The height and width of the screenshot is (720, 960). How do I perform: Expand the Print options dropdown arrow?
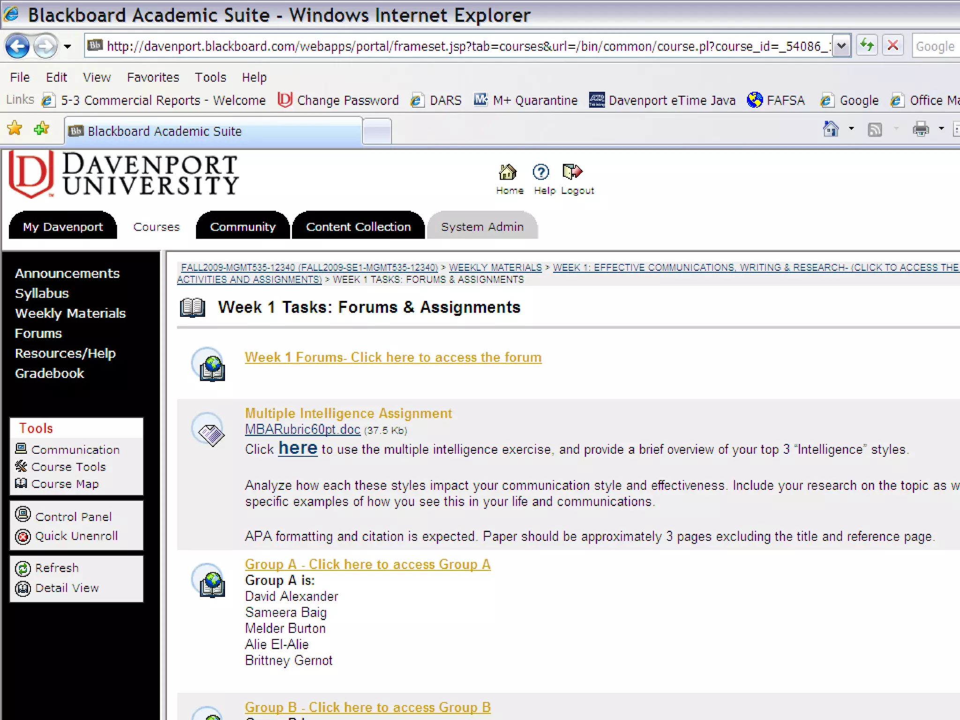click(x=941, y=129)
